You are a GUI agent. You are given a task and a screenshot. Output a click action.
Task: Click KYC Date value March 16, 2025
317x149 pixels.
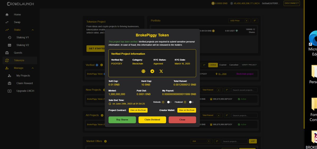182,64
